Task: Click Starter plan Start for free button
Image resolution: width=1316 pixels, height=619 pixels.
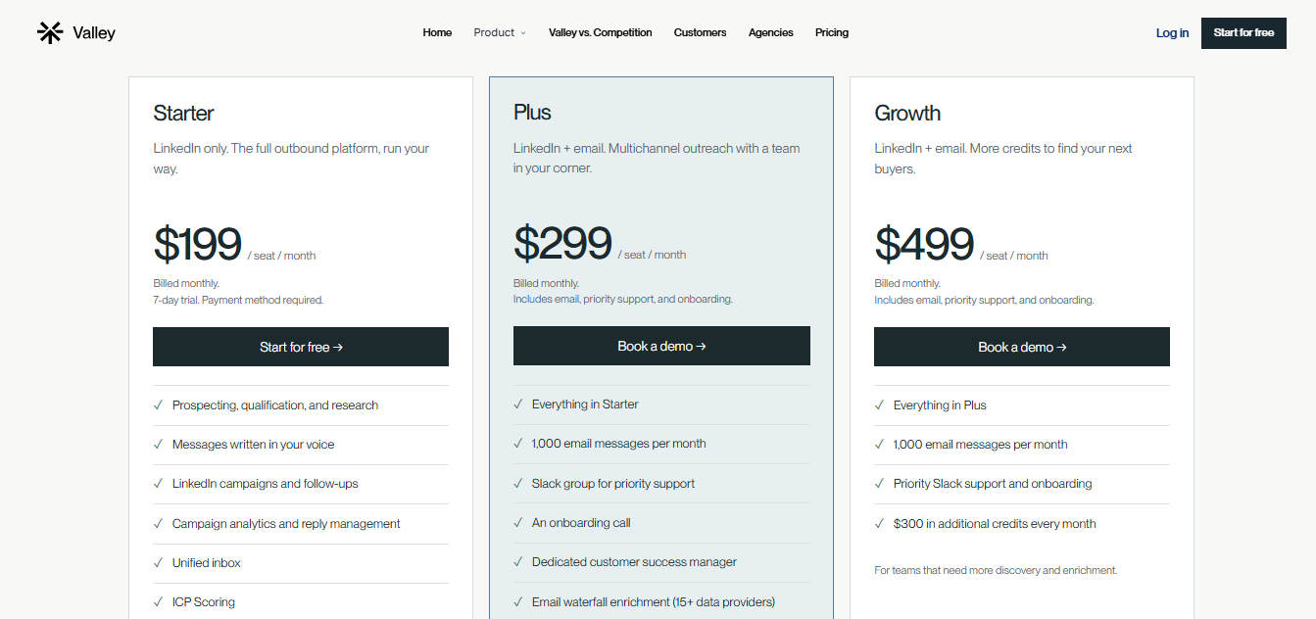Action: (x=301, y=347)
